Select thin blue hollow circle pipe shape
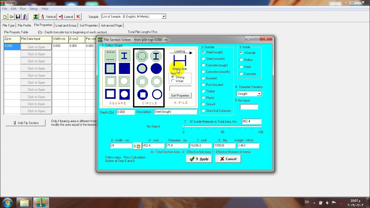Image resolution: width=370 pixels, height=208 pixels. tap(156, 94)
